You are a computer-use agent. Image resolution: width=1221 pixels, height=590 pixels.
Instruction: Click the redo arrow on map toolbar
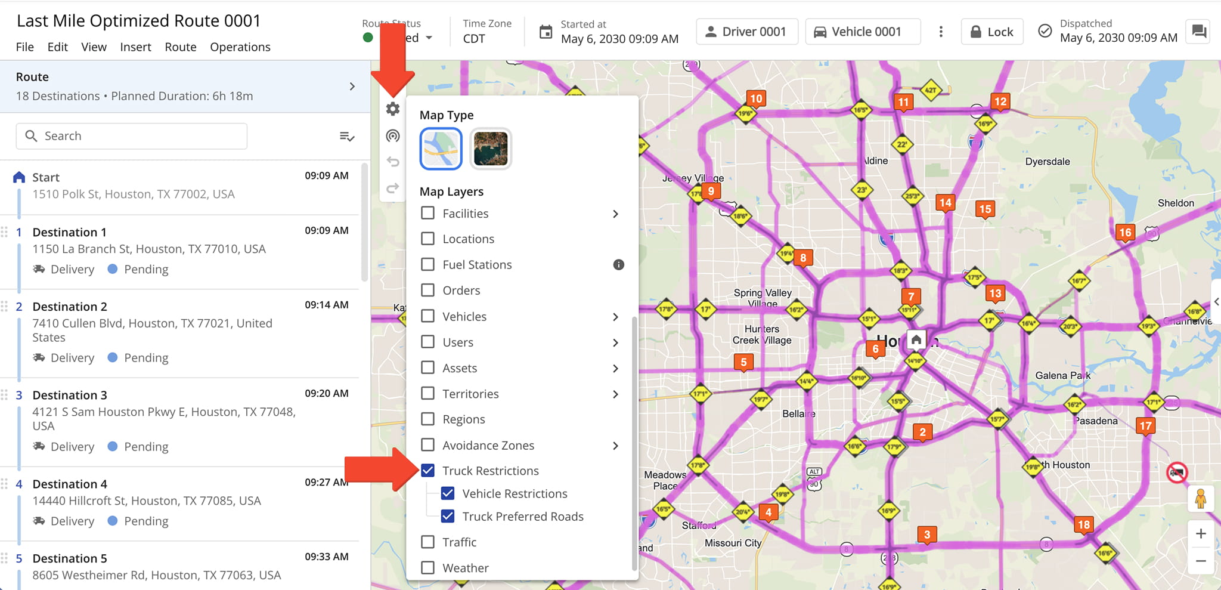(392, 189)
